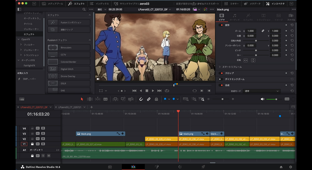Reset the 変形 transform section

292,25
